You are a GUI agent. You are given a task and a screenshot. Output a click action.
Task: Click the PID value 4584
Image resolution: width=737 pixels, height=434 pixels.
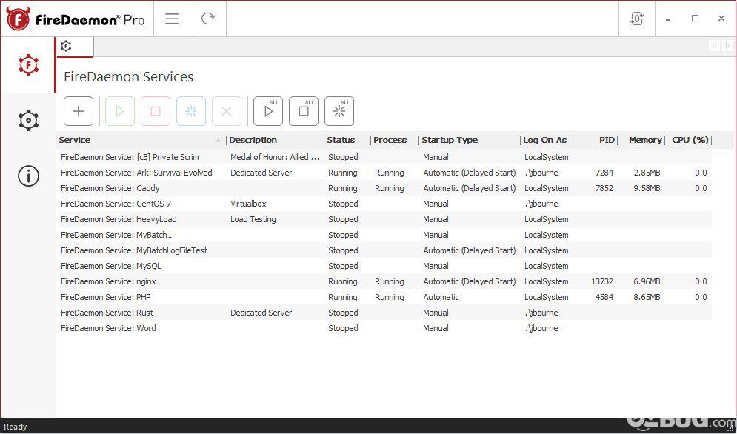pos(604,297)
